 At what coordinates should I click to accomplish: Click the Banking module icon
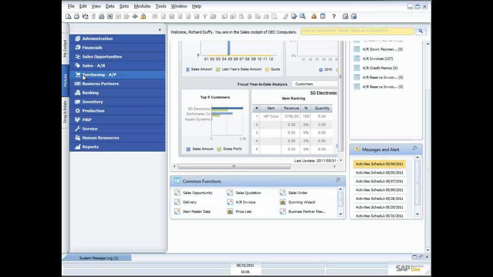click(77, 93)
